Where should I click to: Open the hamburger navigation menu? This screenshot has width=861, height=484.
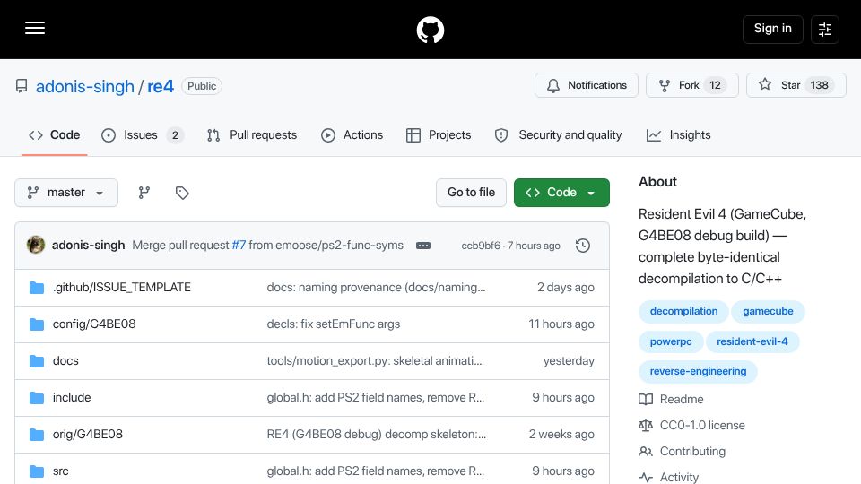pos(35,28)
